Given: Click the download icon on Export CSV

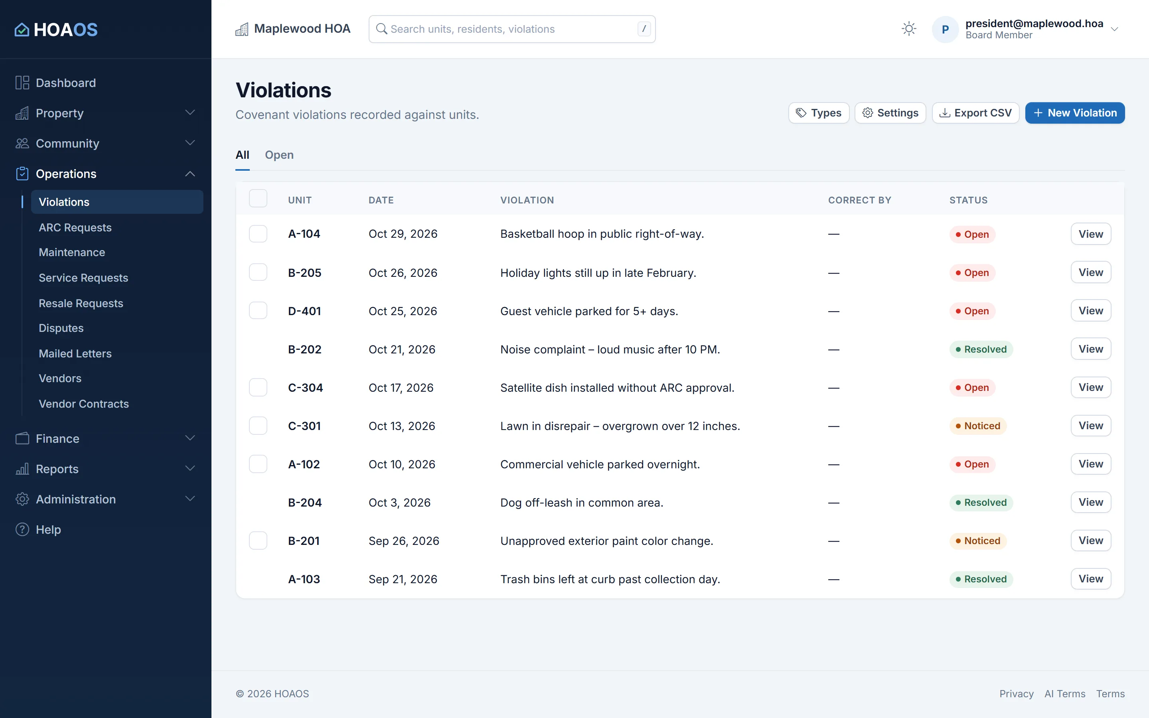Looking at the screenshot, I should coord(945,113).
